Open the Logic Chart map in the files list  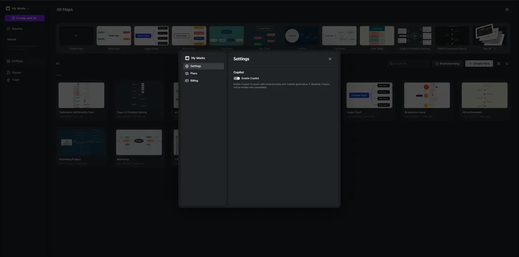pos(369,100)
